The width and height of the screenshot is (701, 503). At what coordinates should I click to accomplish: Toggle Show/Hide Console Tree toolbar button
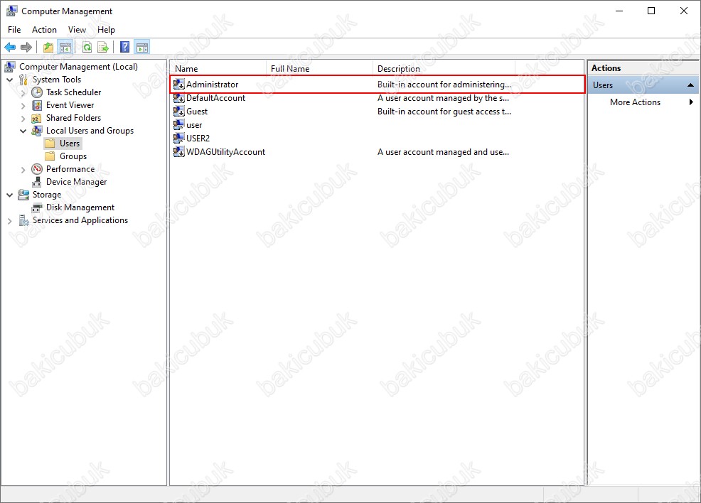point(65,48)
